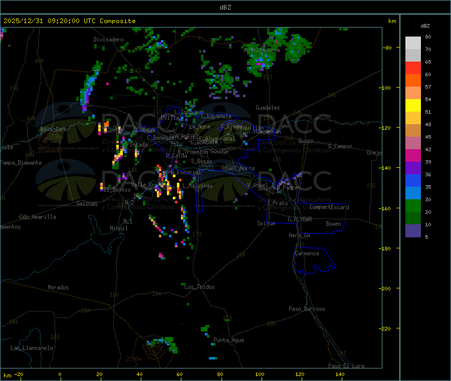451x381 pixels.
Task: Select the Lag.Llancanelo label
Action: tap(32, 348)
